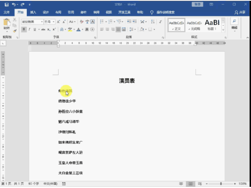The height and width of the screenshot is (188, 251).
Task: Switch to the 引用 tab
Action: coord(71,12)
